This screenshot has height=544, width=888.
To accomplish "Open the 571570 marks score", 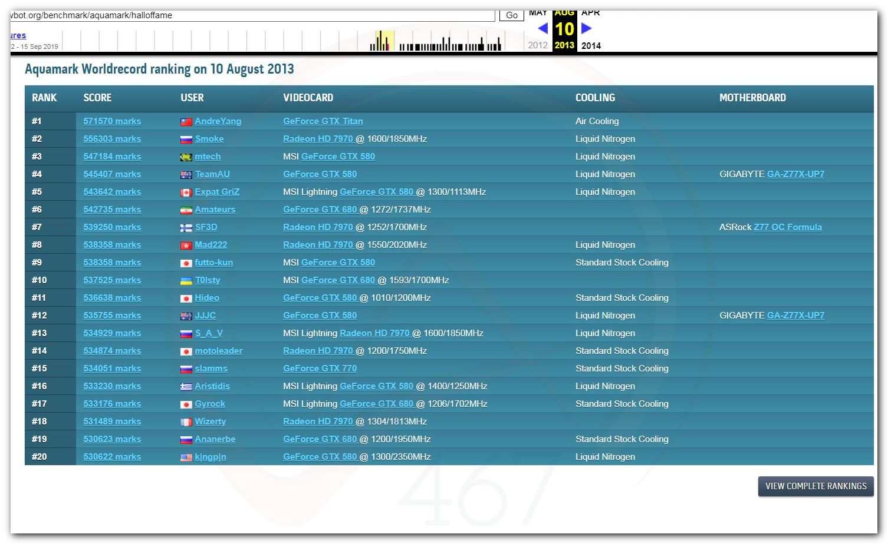I will 112,121.
